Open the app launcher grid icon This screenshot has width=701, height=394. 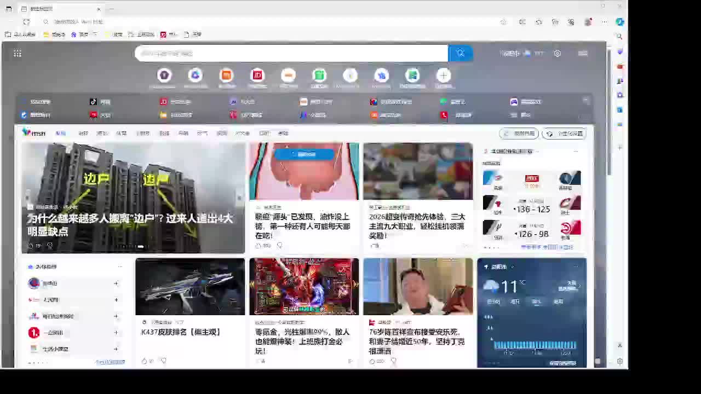coord(18,53)
